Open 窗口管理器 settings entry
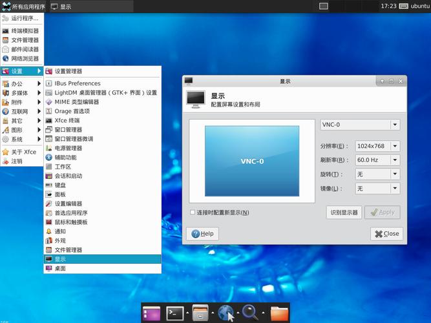431x323 pixels. click(x=102, y=129)
